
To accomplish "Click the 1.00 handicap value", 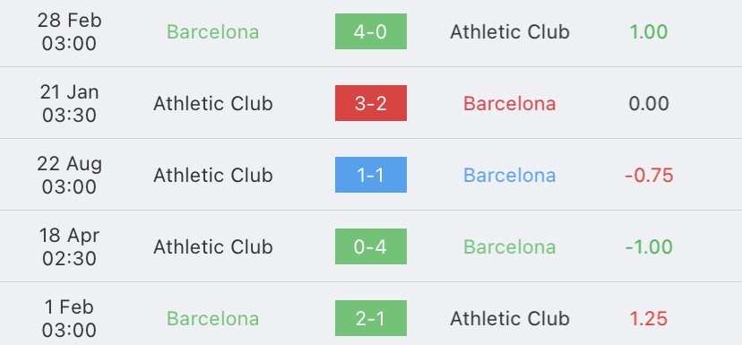I will pyautogui.click(x=648, y=31).
